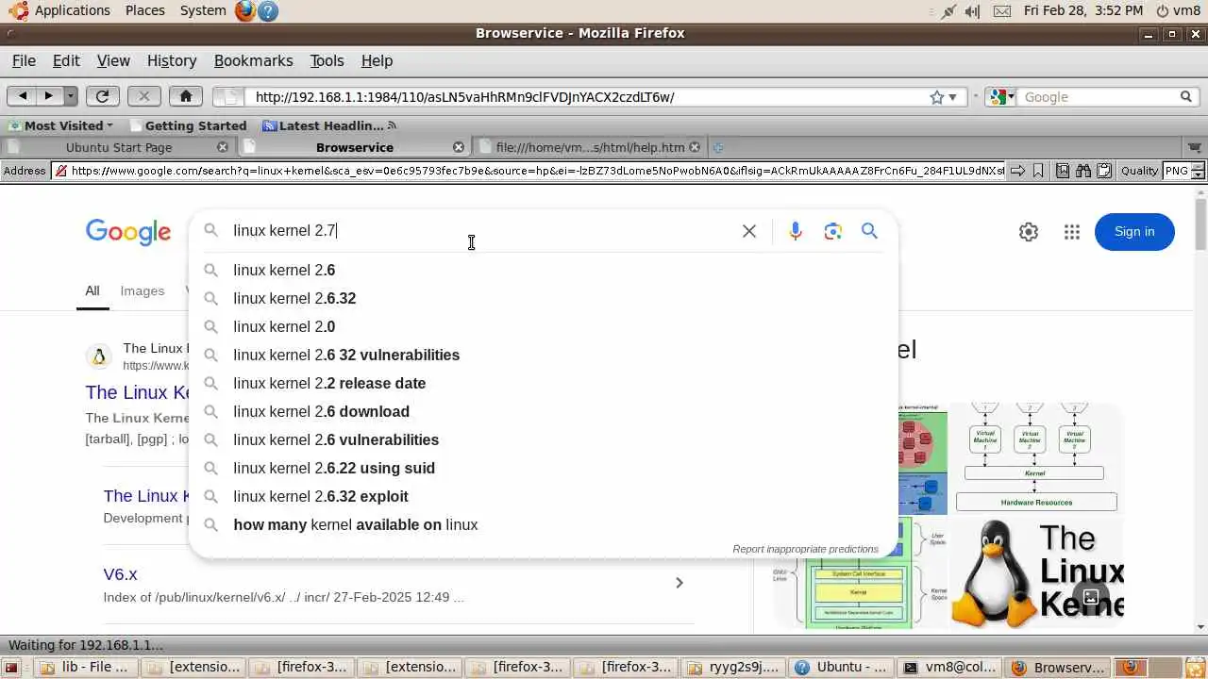Image resolution: width=1208 pixels, height=679 pixels.
Task: Choose suggestion how many kernel available on linux
Action: (544, 524)
